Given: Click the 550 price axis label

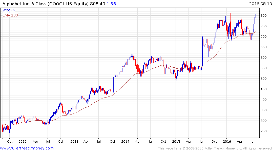Looking at the screenshot, I should click(264, 68).
